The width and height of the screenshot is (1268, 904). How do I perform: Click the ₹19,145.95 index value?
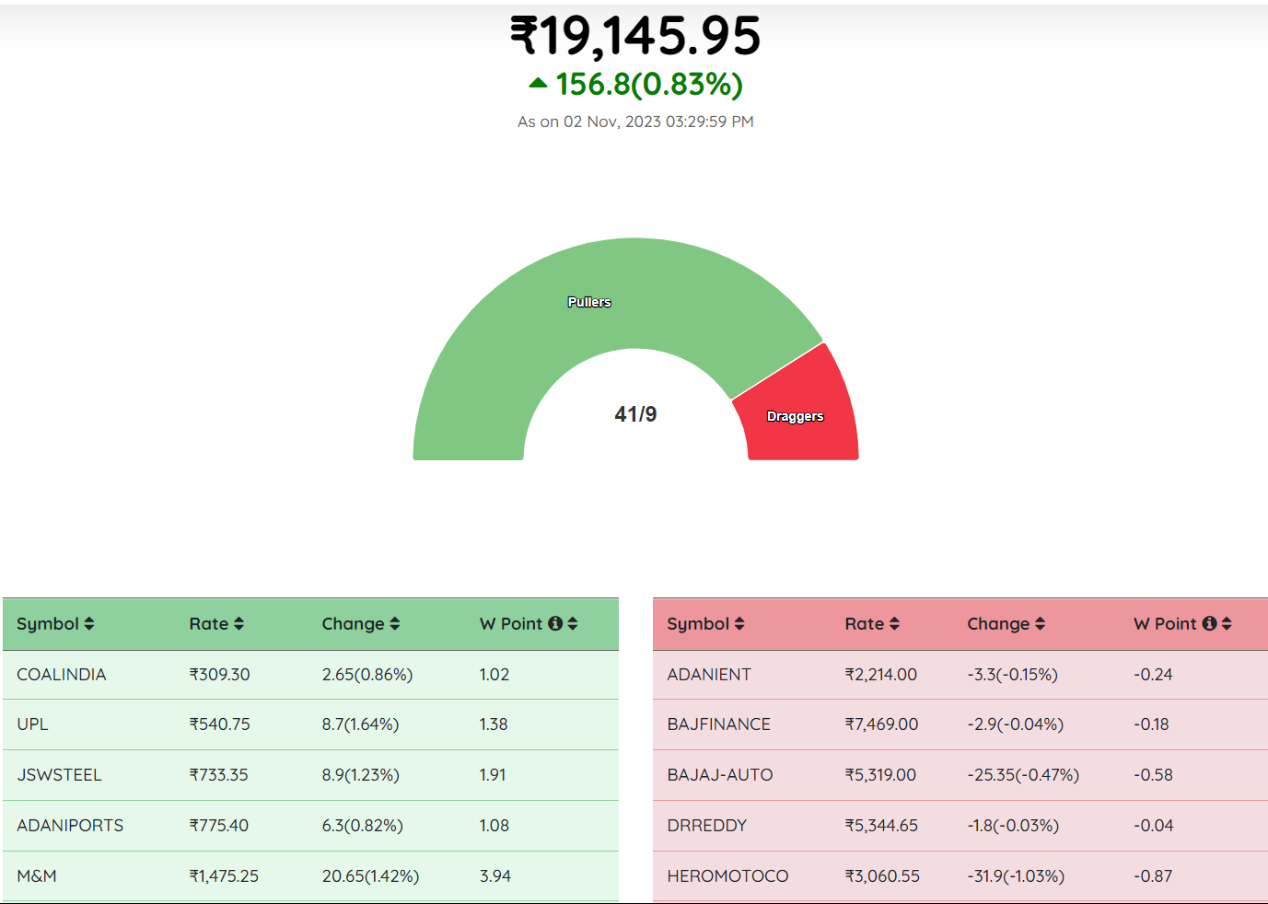click(635, 36)
